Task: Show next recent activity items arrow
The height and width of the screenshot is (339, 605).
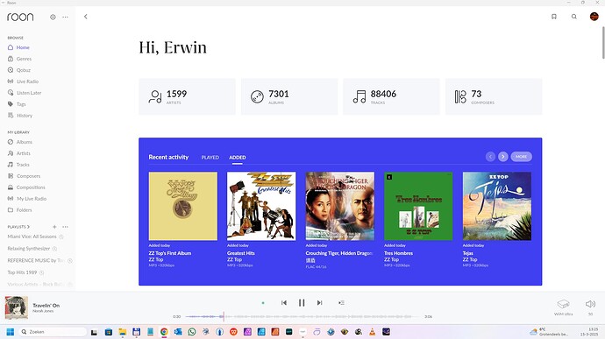Action: pos(502,157)
